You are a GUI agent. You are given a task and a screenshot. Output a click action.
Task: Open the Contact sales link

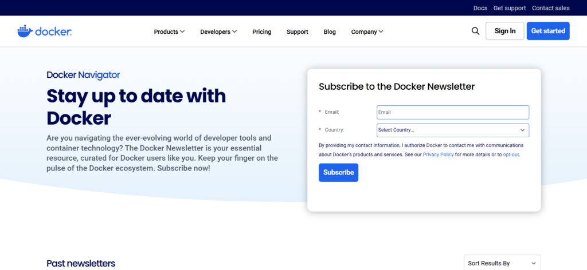pyautogui.click(x=550, y=8)
